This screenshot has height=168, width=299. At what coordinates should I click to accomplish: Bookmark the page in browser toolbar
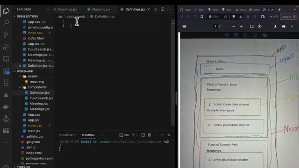tap(202, 17)
